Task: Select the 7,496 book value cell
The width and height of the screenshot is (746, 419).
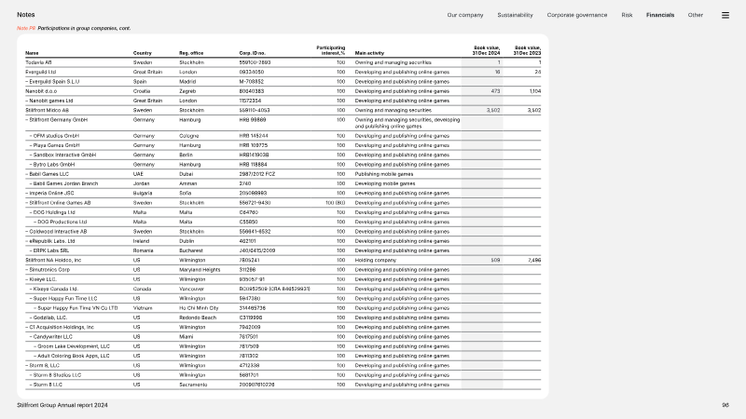Action: point(534,261)
